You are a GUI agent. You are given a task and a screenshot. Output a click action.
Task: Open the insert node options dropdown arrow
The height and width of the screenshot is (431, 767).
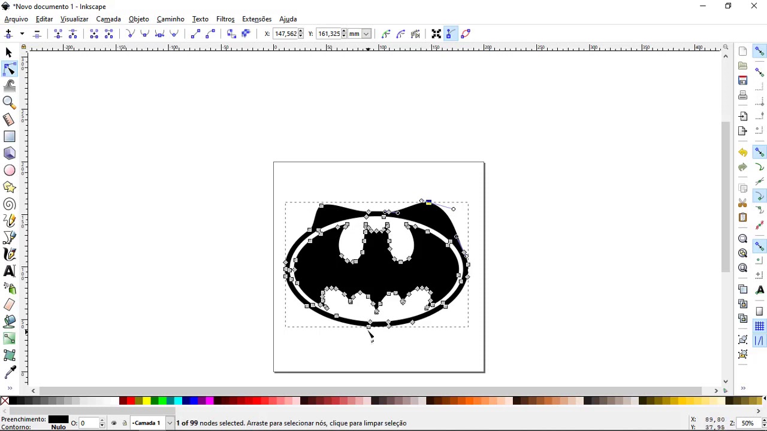pos(22,34)
